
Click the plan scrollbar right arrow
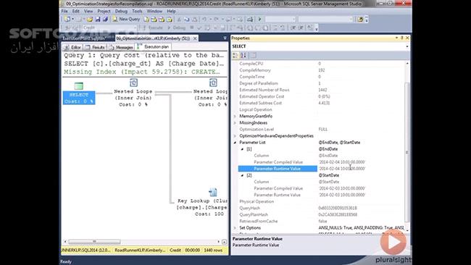tap(218, 242)
